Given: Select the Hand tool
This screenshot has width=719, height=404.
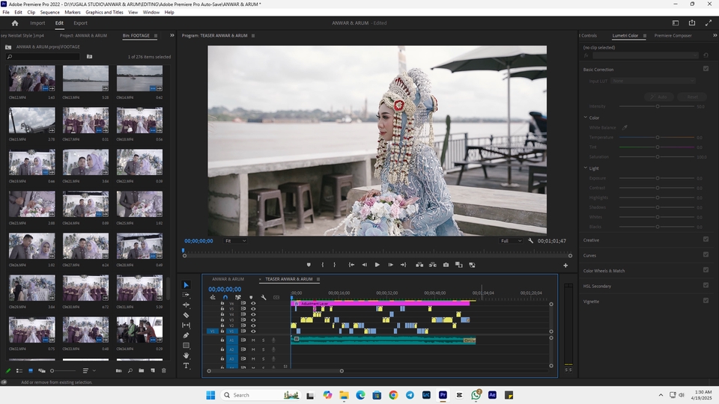Looking at the screenshot, I should [186, 355].
